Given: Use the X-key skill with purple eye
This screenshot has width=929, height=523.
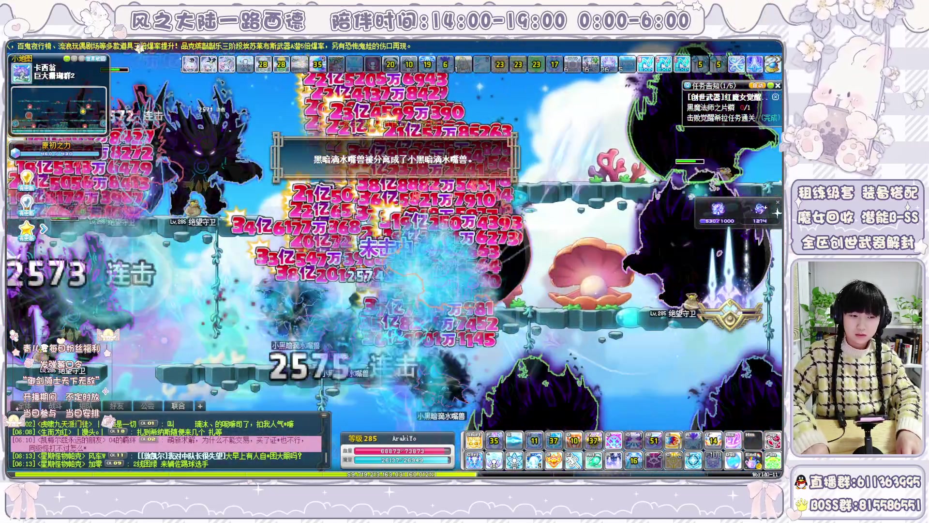Looking at the screenshot, I should [653, 461].
